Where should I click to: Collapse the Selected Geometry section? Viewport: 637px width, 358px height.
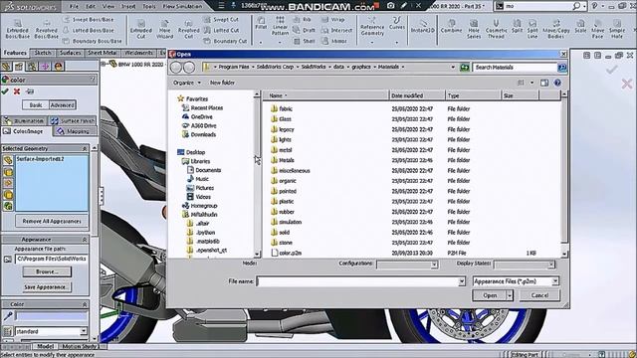click(x=85, y=148)
